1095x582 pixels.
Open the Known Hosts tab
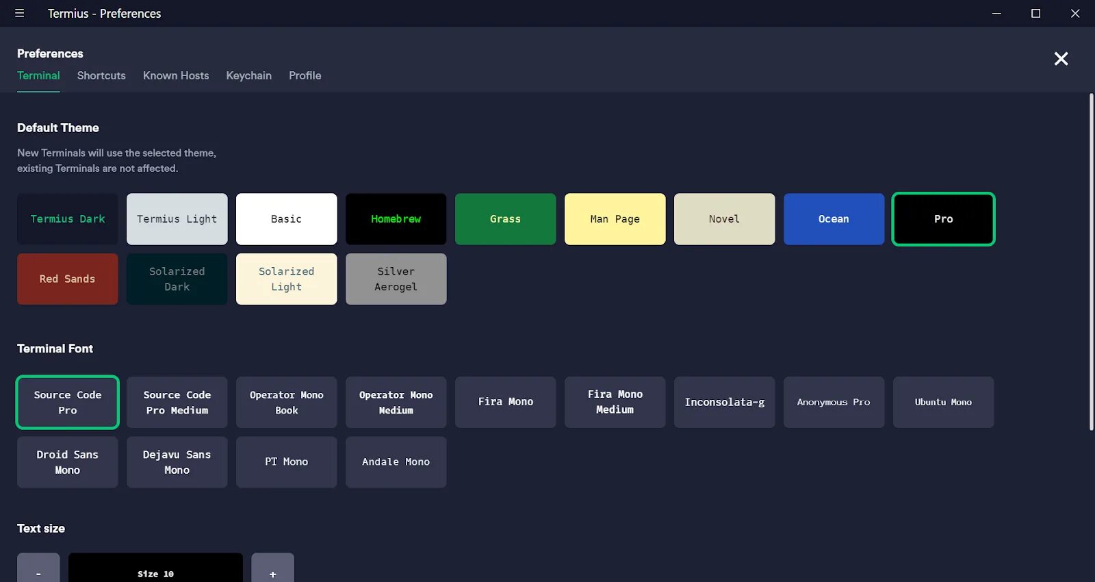pos(176,75)
